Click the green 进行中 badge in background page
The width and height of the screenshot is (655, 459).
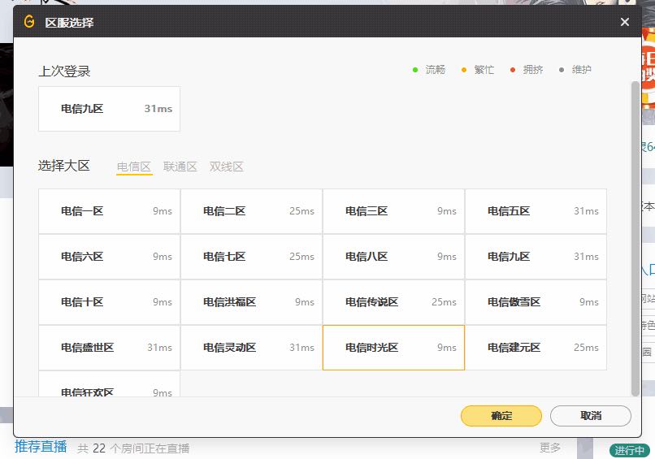pyautogui.click(x=630, y=451)
